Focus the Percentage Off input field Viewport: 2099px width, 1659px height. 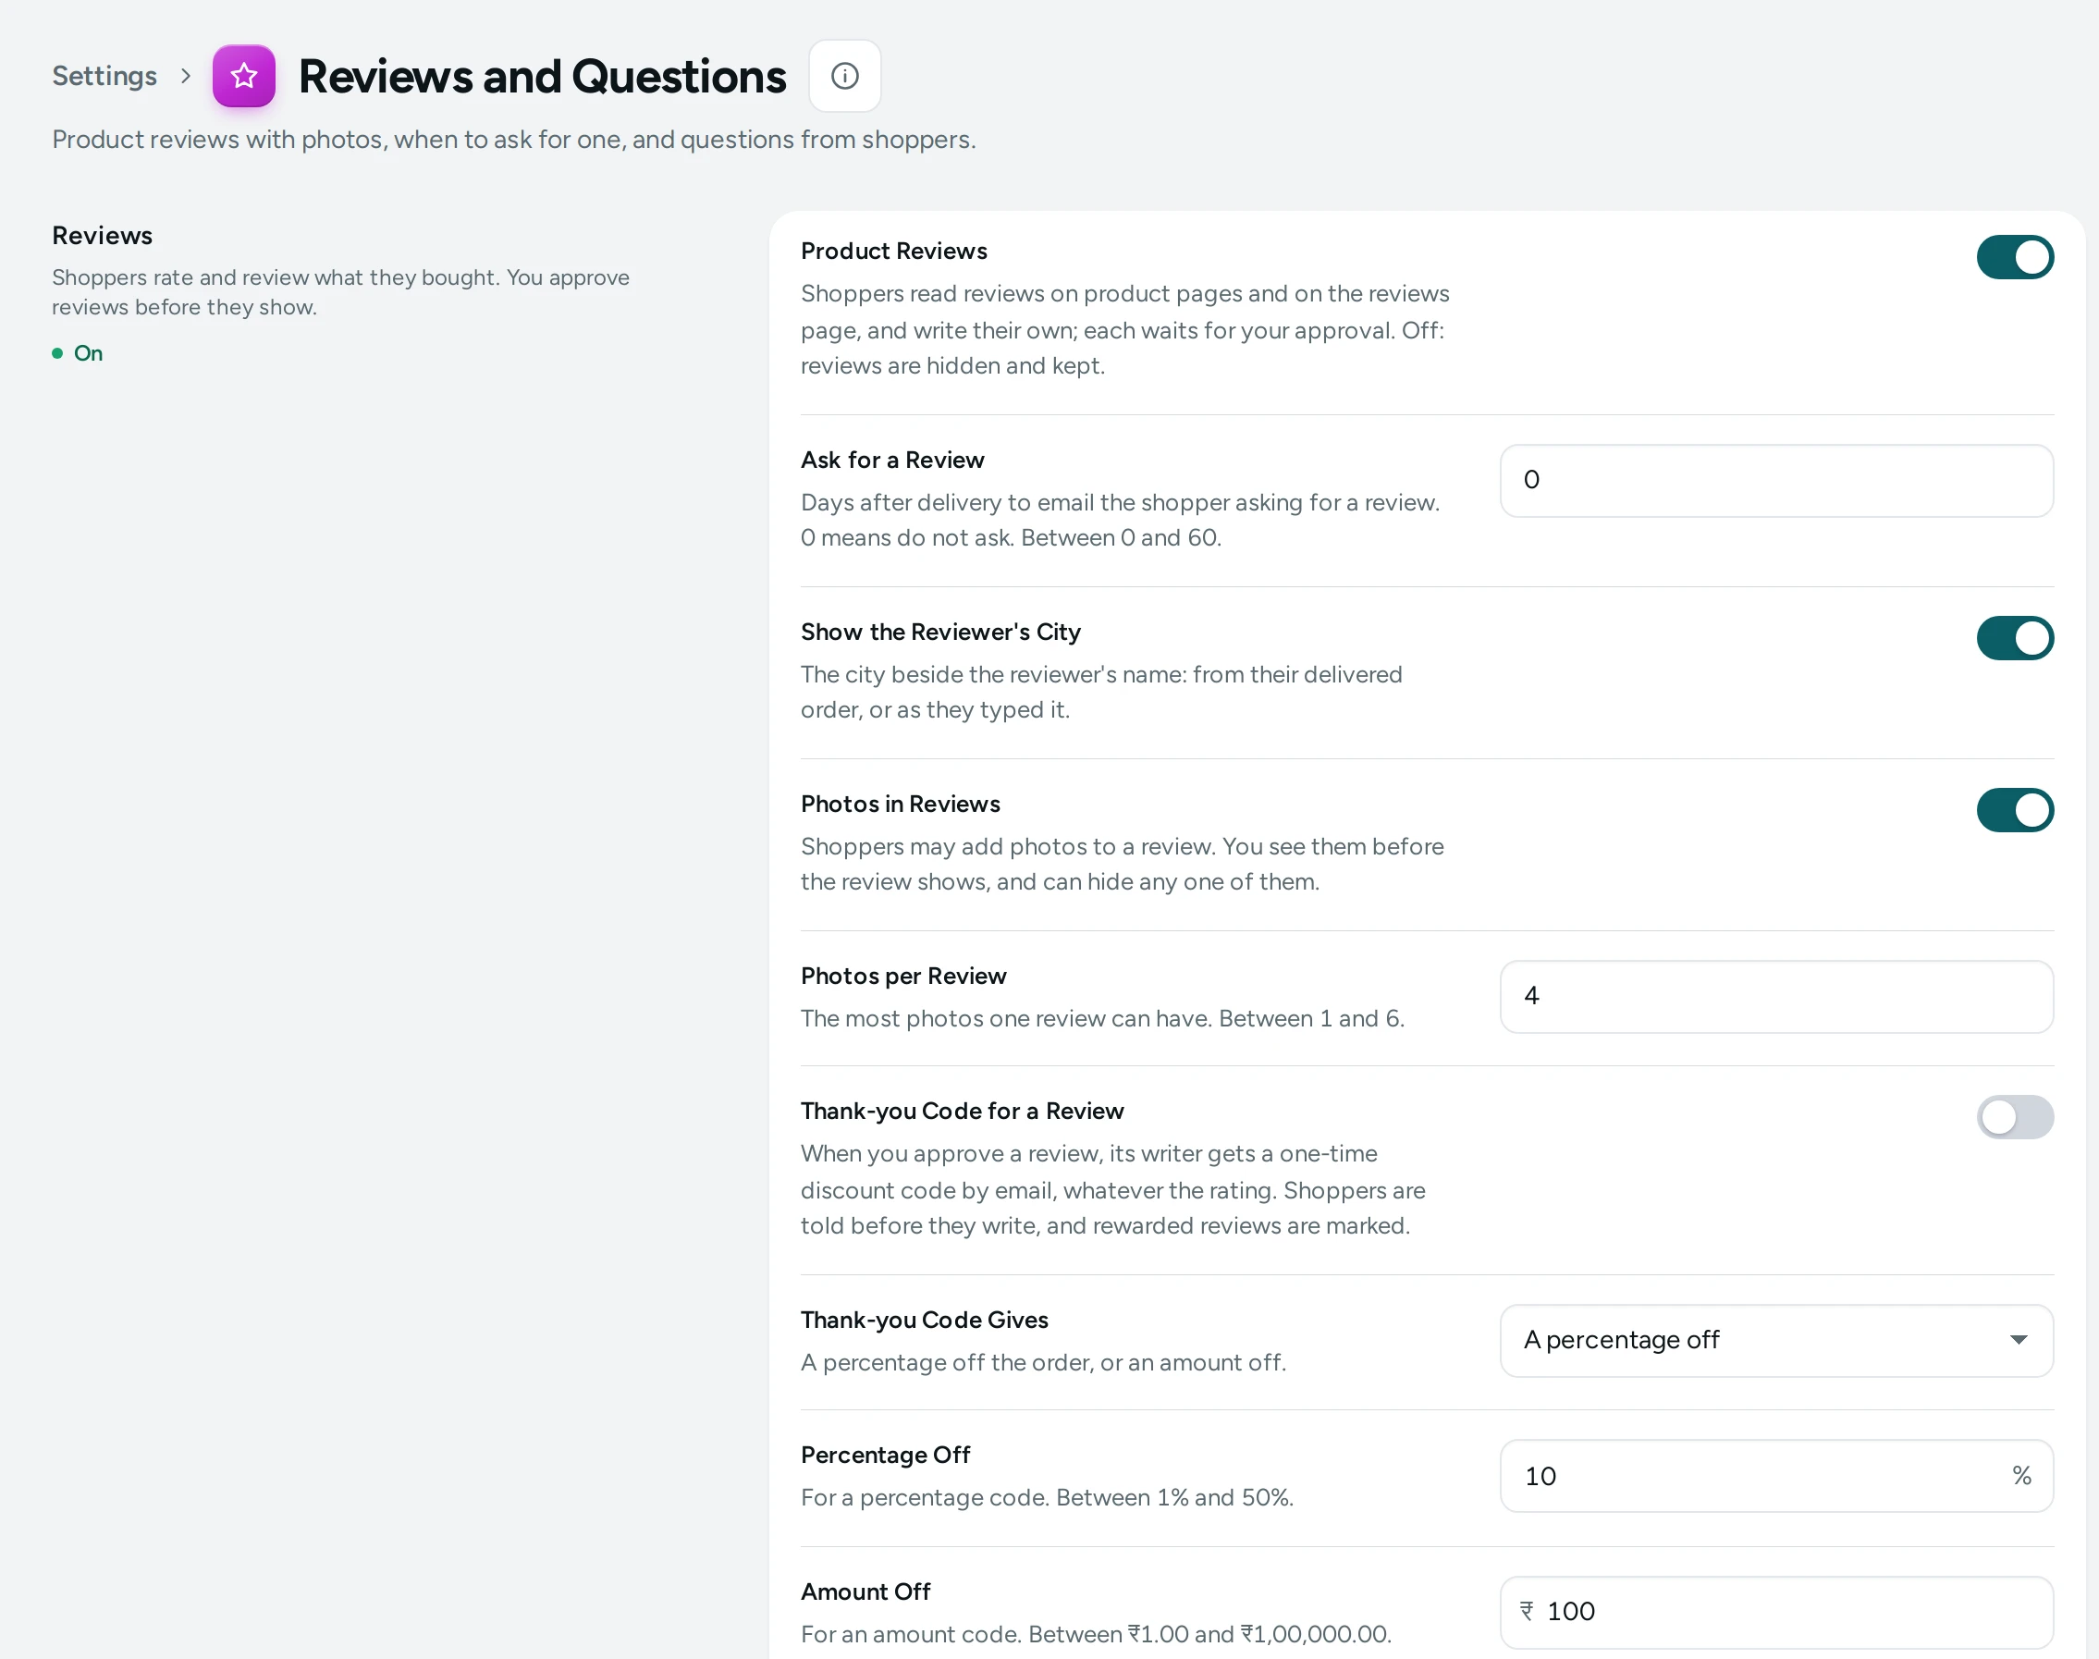pyautogui.click(x=1776, y=1475)
